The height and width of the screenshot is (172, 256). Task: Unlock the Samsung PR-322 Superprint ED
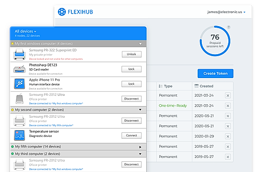pyautogui.click(x=132, y=54)
